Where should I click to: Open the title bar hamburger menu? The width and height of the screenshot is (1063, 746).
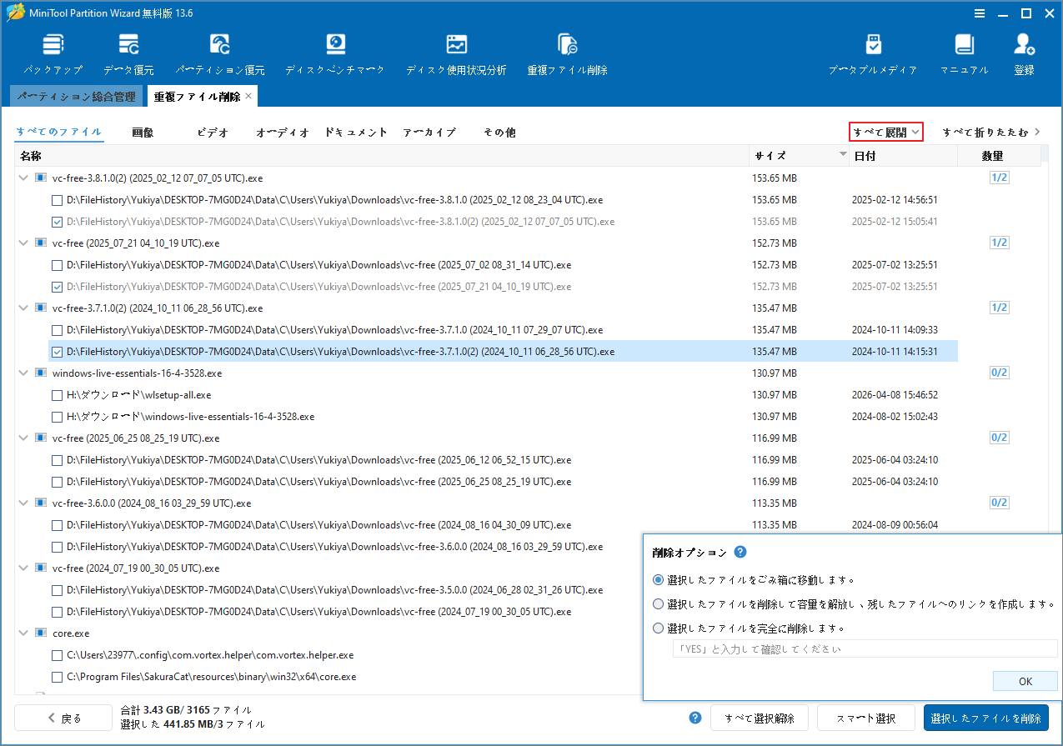[x=978, y=13]
